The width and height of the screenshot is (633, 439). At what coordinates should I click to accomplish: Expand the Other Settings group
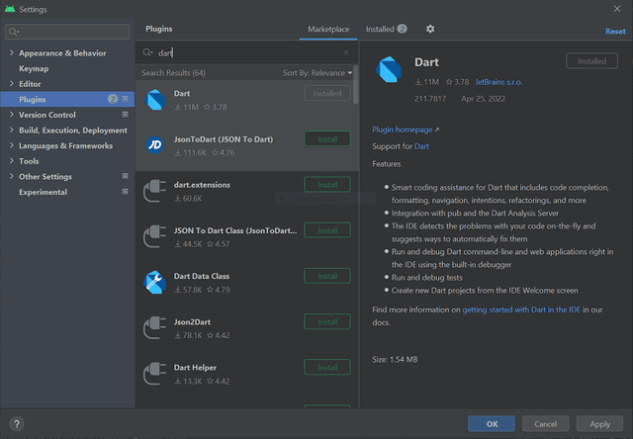click(x=11, y=176)
